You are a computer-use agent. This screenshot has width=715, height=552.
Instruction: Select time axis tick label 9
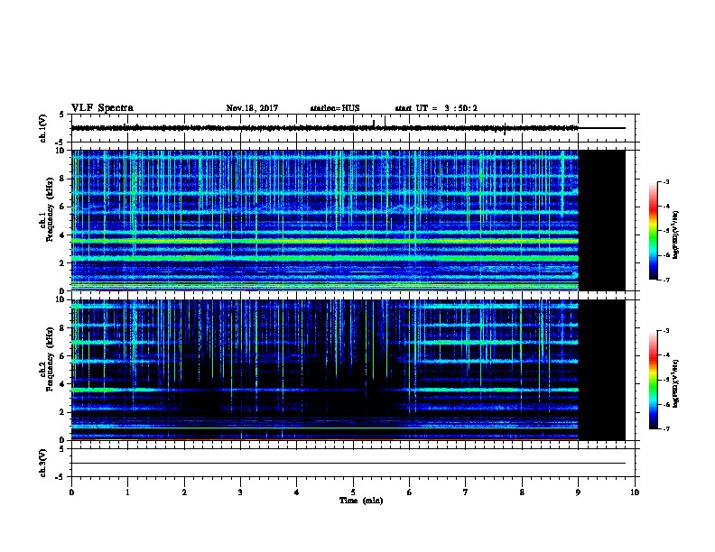(x=578, y=492)
